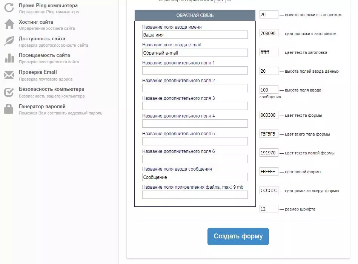
Task: Click the ОБРАТНАЯ СВЯЗЬ header bar
Action: (195, 15)
